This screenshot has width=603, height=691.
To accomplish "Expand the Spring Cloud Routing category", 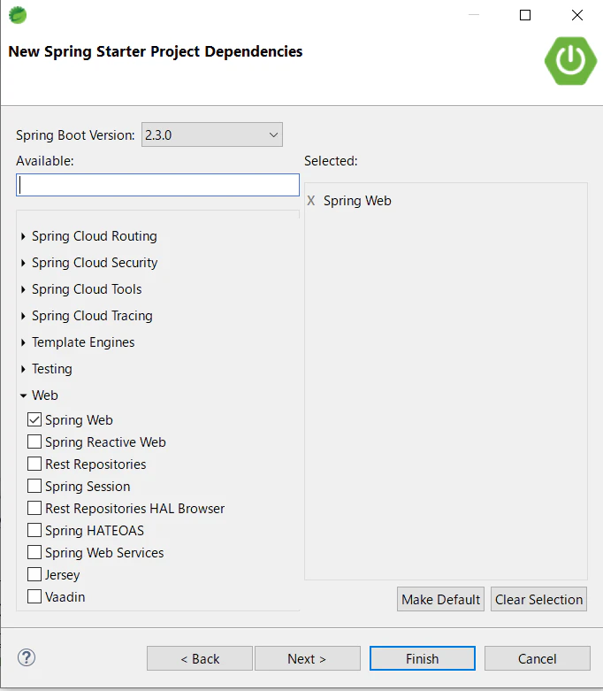I will pyautogui.click(x=23, y=236).
